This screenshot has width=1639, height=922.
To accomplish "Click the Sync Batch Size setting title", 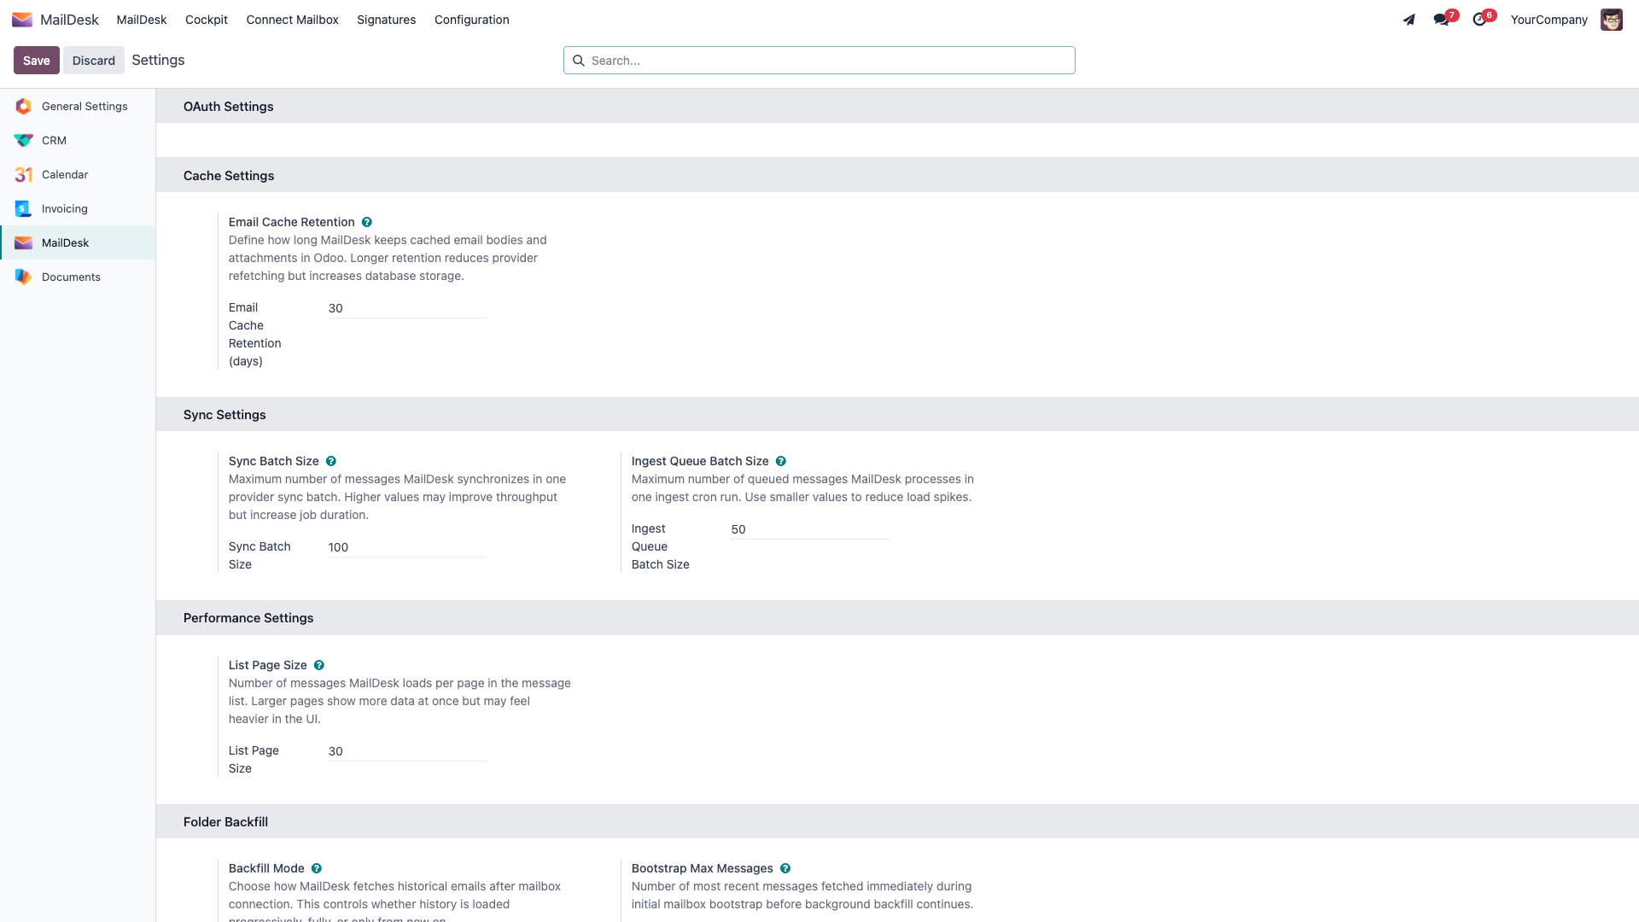I will point(273,461).
